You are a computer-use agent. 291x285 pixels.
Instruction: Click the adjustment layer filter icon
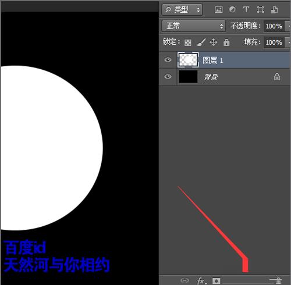[x=232, y=9]
